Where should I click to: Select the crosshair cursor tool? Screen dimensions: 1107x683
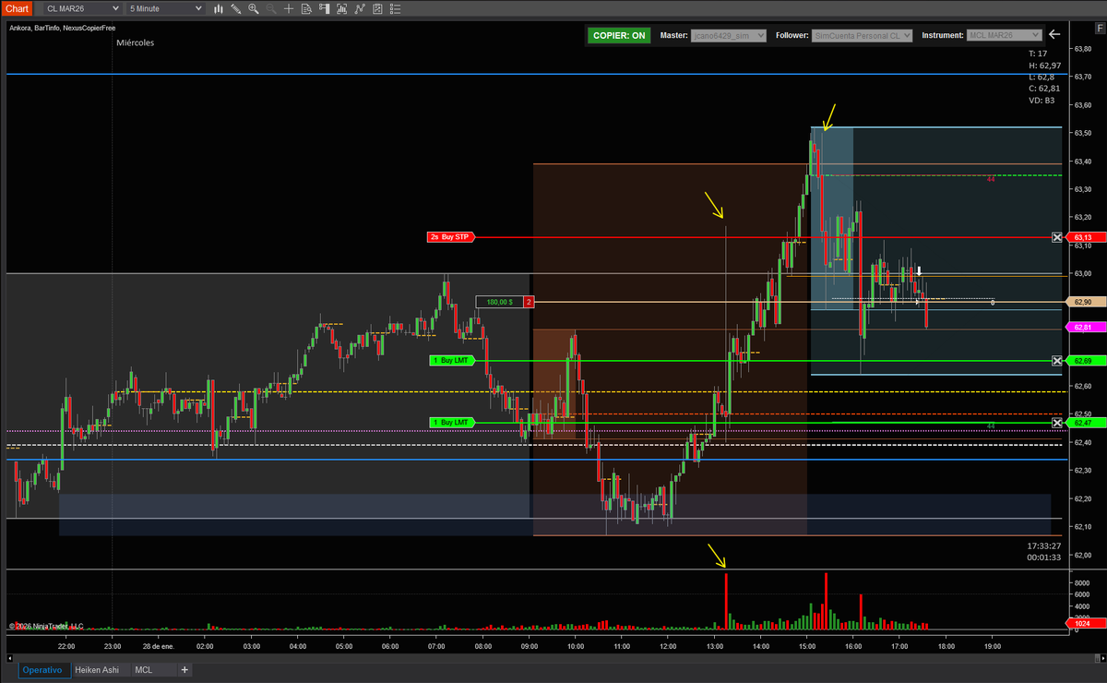[289, 8]
